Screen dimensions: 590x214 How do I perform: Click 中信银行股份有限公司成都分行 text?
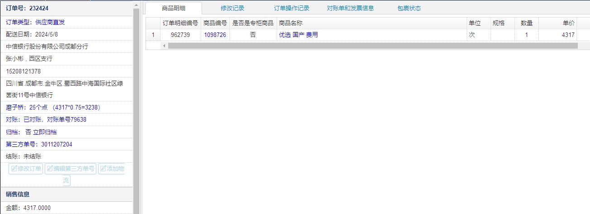coord(47,46)
